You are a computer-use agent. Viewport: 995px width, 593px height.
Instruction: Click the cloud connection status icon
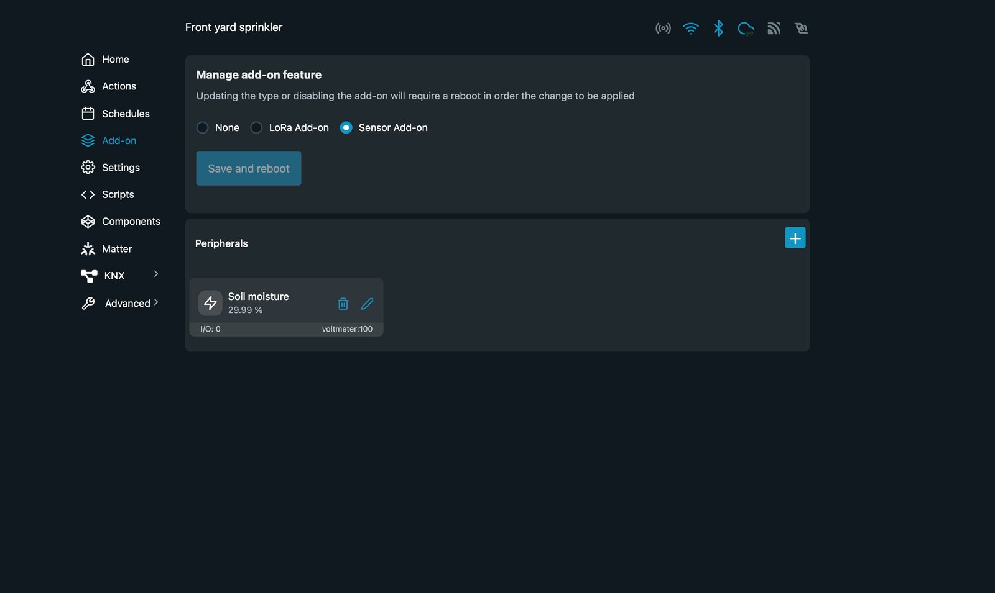746,29
